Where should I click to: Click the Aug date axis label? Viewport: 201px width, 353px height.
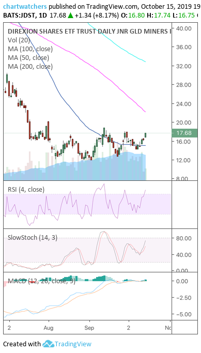pos(49,328)
